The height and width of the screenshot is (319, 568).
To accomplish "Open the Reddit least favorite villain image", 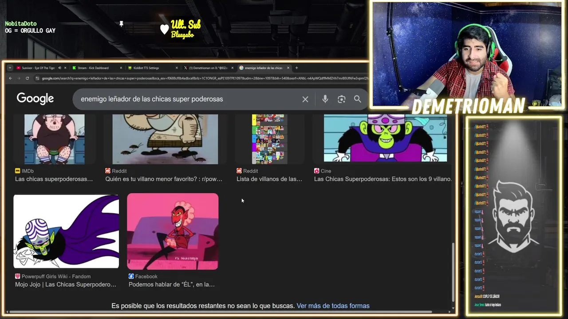I will (x=165, y=139).
